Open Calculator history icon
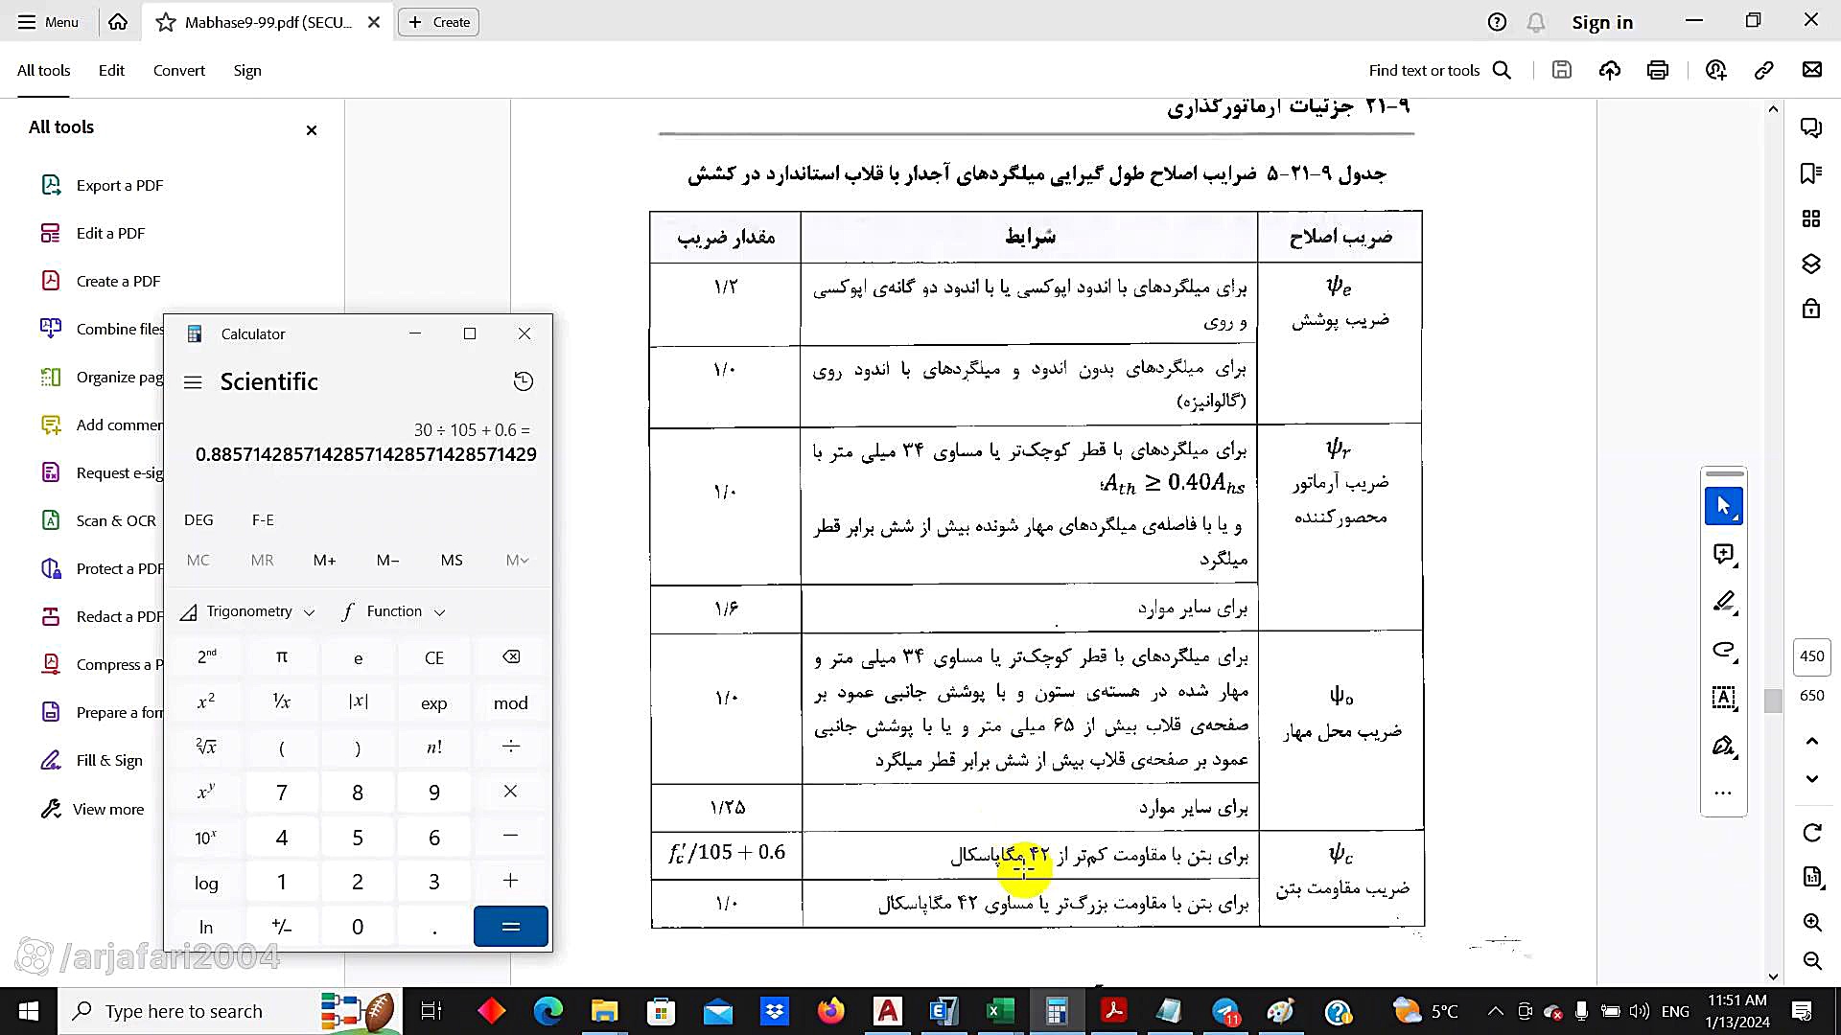 (x=524, y=381)
